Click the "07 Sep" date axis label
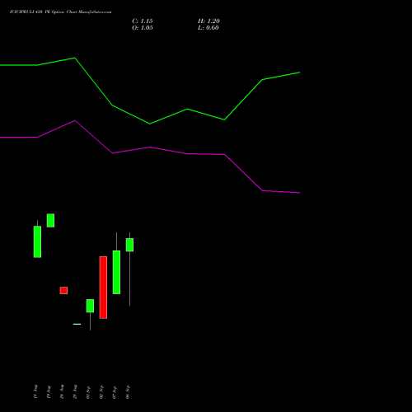The image size is (412, 412). tap(115, 392)
